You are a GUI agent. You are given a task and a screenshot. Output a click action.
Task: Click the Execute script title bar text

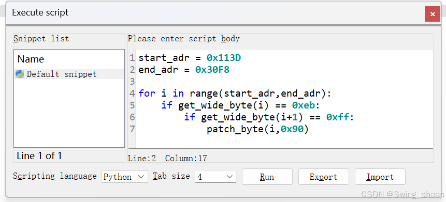click(40, 13)
